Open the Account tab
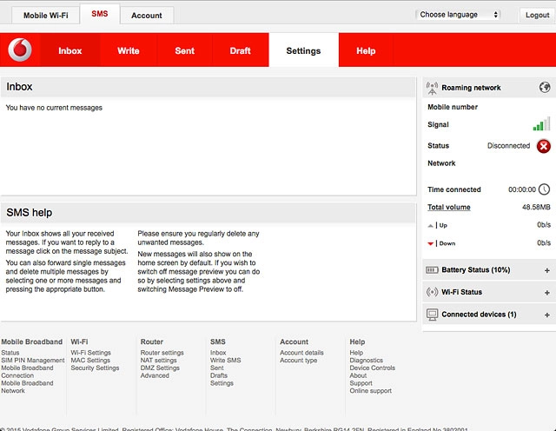The image size is (556, 431). [x=146, y=16]
